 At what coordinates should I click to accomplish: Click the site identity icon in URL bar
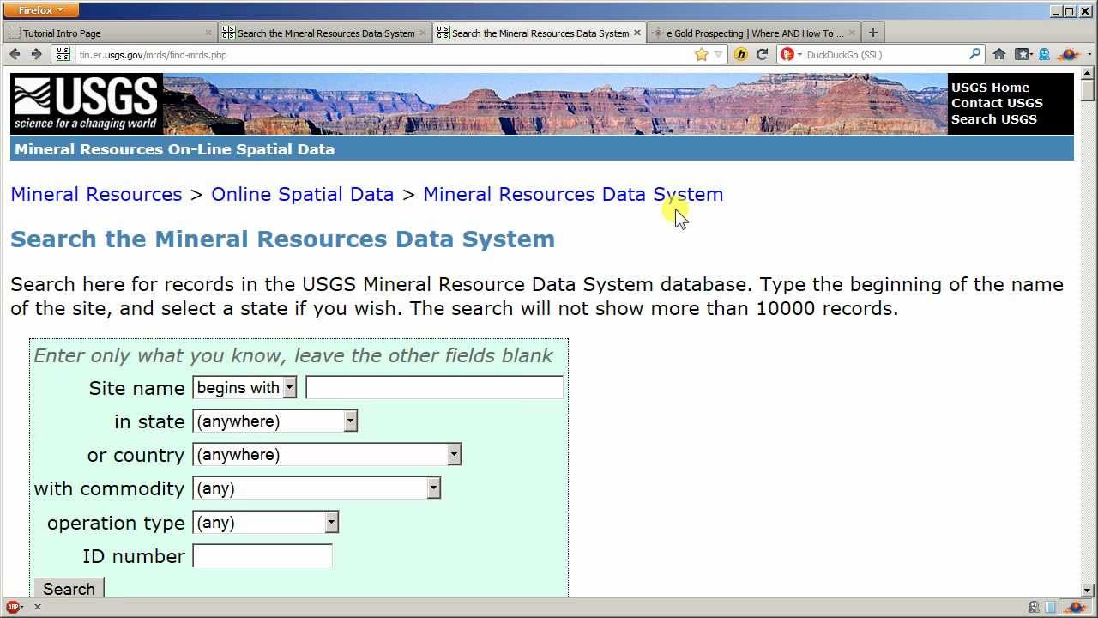[63, 54]
